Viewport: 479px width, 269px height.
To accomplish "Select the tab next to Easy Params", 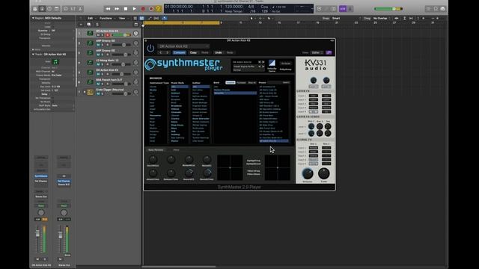I will tap(177, 150).
